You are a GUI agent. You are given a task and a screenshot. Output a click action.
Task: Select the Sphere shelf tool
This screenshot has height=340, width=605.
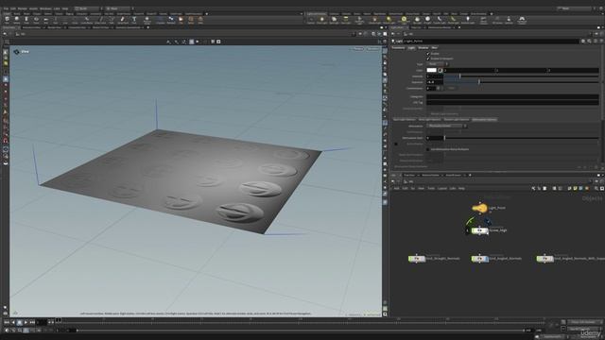[17, 20]
